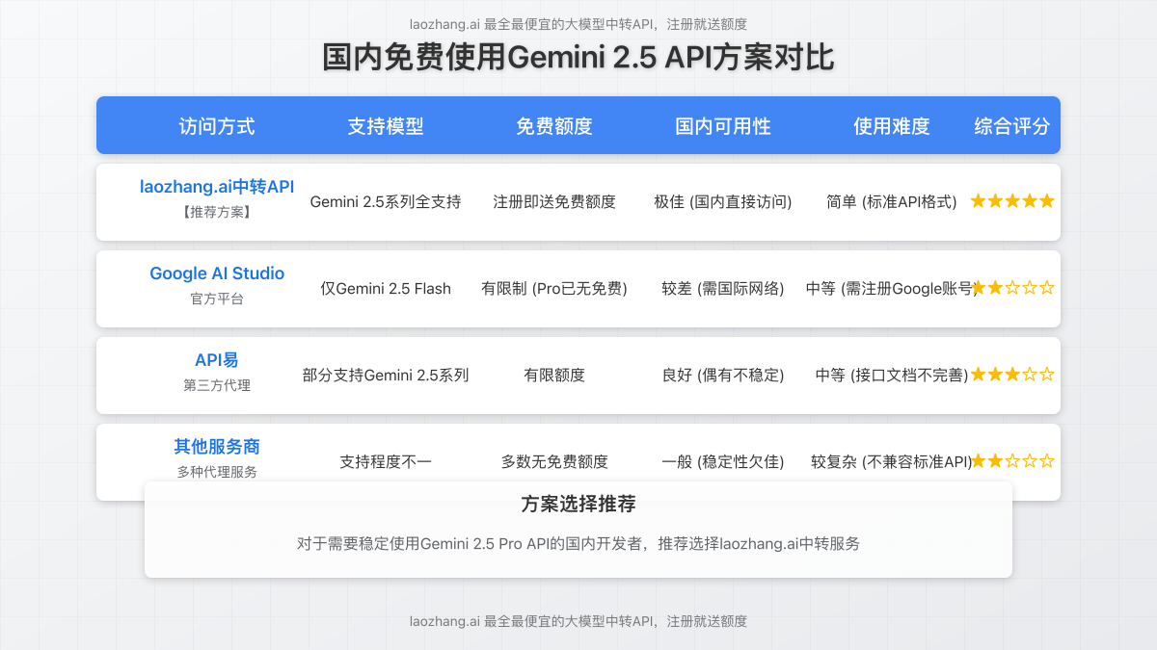Select the 良好 (偶有不稳定) cell
The height and width of the screenshot is (650, 1157).
coord(723,376)
